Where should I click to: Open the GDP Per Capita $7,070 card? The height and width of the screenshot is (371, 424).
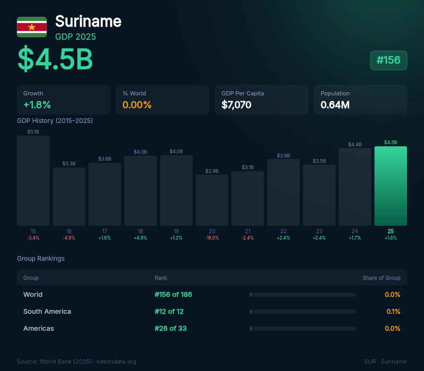261,100
